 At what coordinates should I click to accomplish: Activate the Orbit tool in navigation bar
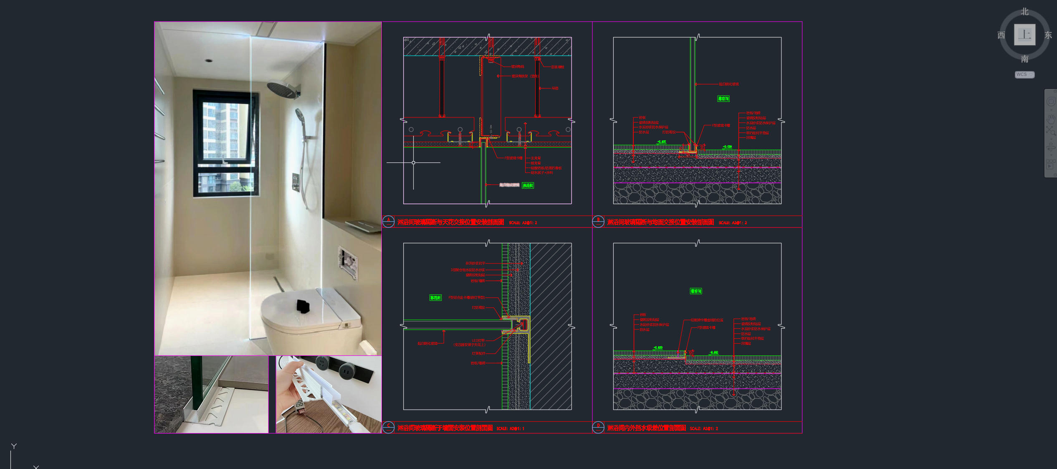[1051, 147]
